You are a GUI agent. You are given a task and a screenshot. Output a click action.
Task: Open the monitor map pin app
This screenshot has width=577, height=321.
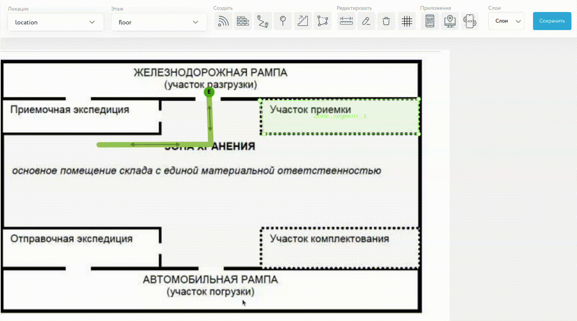click(450, 21)
